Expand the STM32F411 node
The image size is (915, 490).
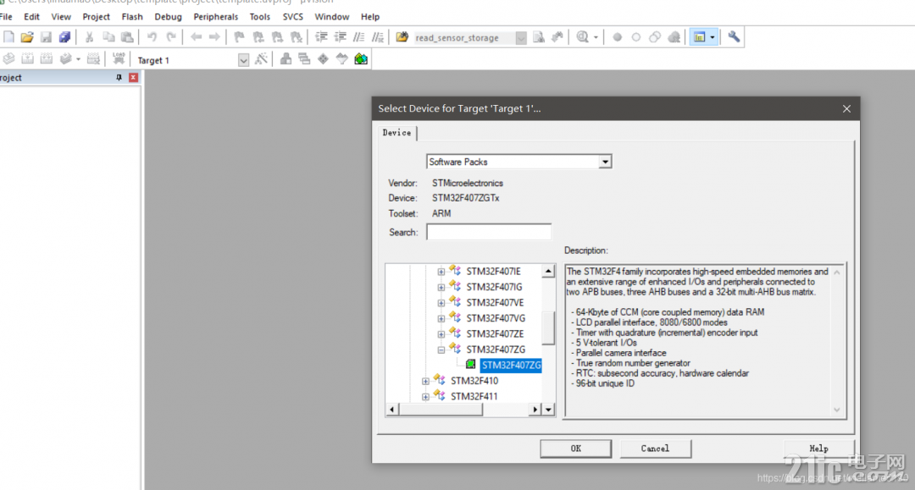(425, 398)
